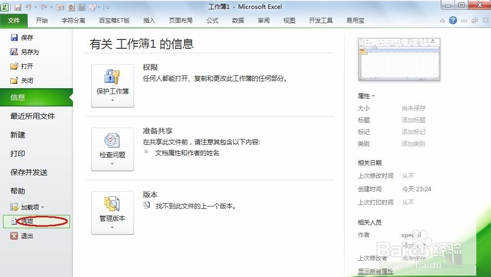Switch to the 开始 ribbon tab
This screenshot has height=277, width=491.
pos(41,21)
